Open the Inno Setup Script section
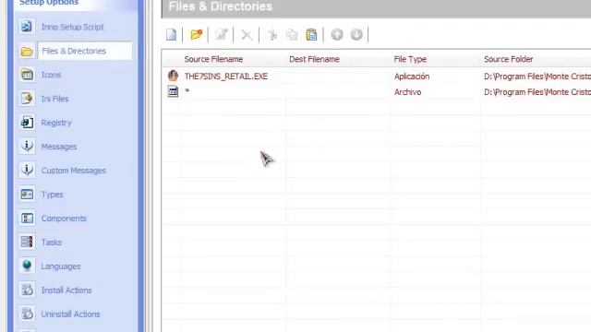Image resolution: width=591 pixels, height=332 pixels. click(x=72, y=27)
